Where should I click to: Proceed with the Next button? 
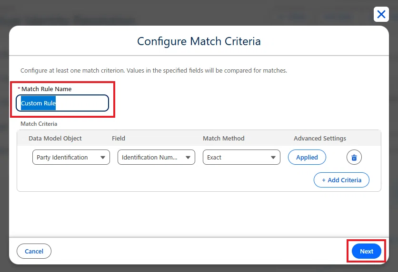(x=367, y=251)
